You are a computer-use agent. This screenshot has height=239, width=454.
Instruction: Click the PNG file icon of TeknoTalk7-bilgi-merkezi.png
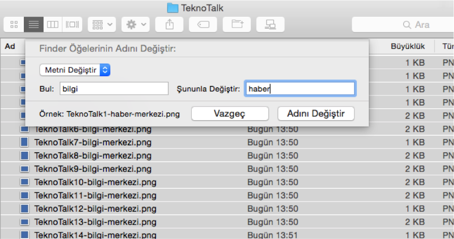25,142
